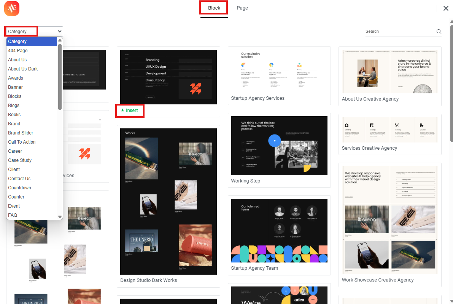
Task: Click dropdown list scroll down arrow
Action: click(x=60, y=217)
